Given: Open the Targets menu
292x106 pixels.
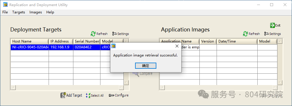Looking at the screenshot, I should pos(19,12).
